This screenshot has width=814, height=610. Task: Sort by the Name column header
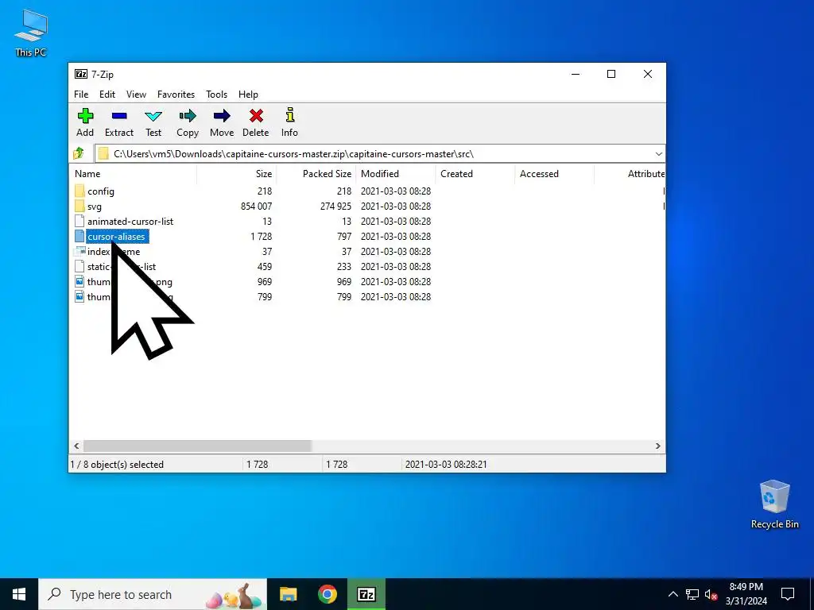tap(133, 174)
